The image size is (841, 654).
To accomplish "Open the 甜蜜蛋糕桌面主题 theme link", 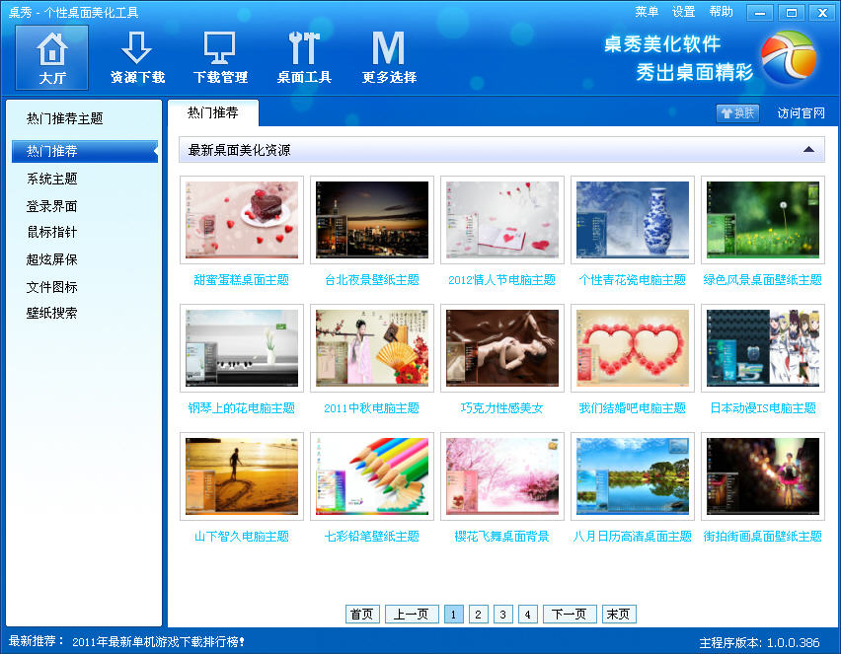I will [x=241, y=280].
